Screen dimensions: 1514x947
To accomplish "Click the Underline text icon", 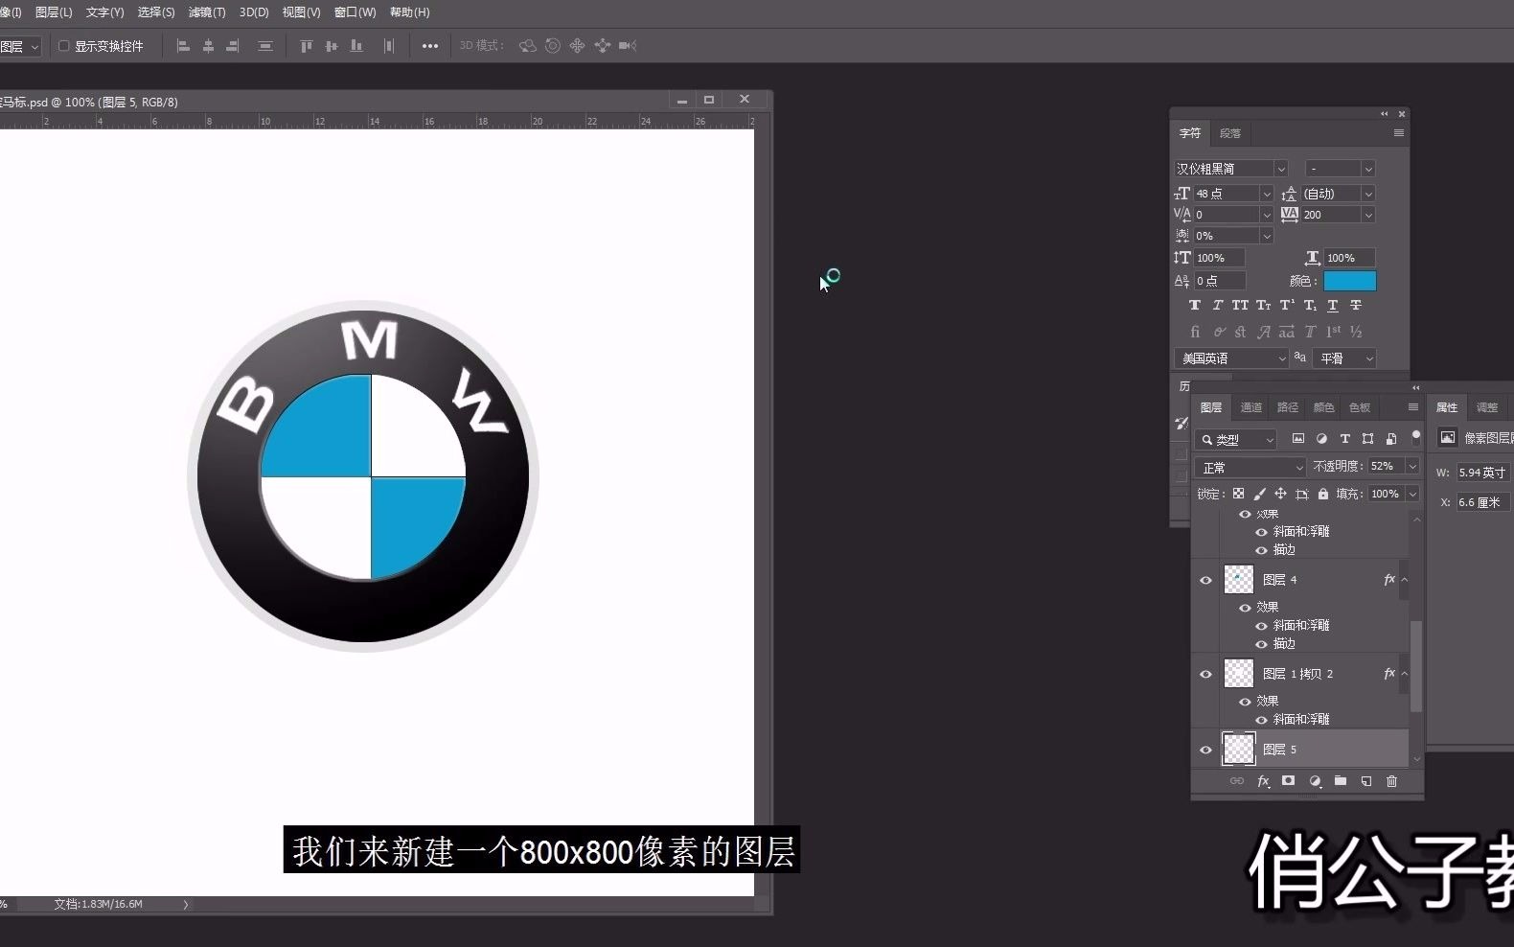I will point(1333,306).
